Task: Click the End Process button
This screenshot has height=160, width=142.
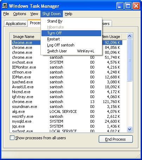Action: (116, 139)
